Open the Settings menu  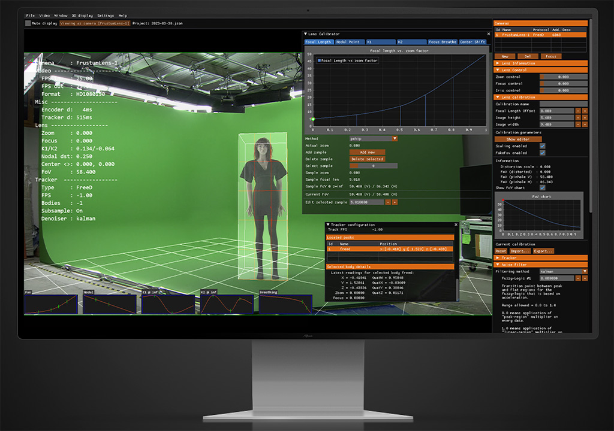(x=106, y=16)
